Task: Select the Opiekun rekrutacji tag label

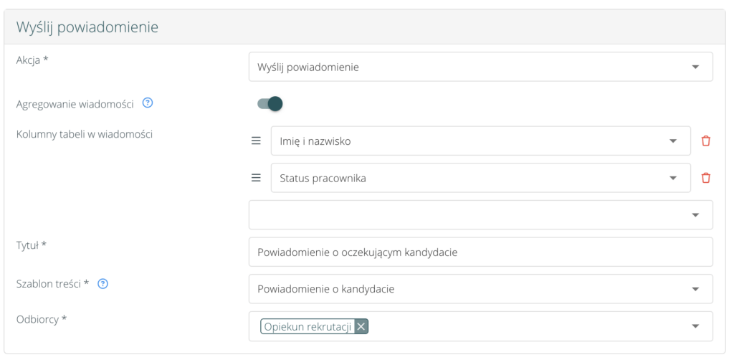Action: [308, 326]
